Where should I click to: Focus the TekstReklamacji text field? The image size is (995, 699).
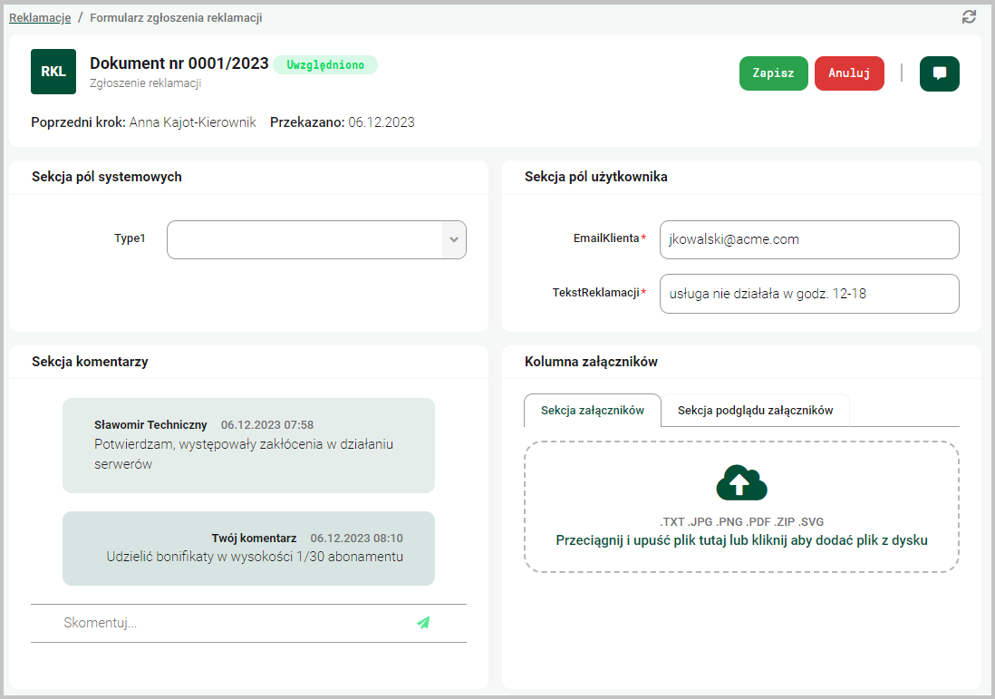[808, 294]
